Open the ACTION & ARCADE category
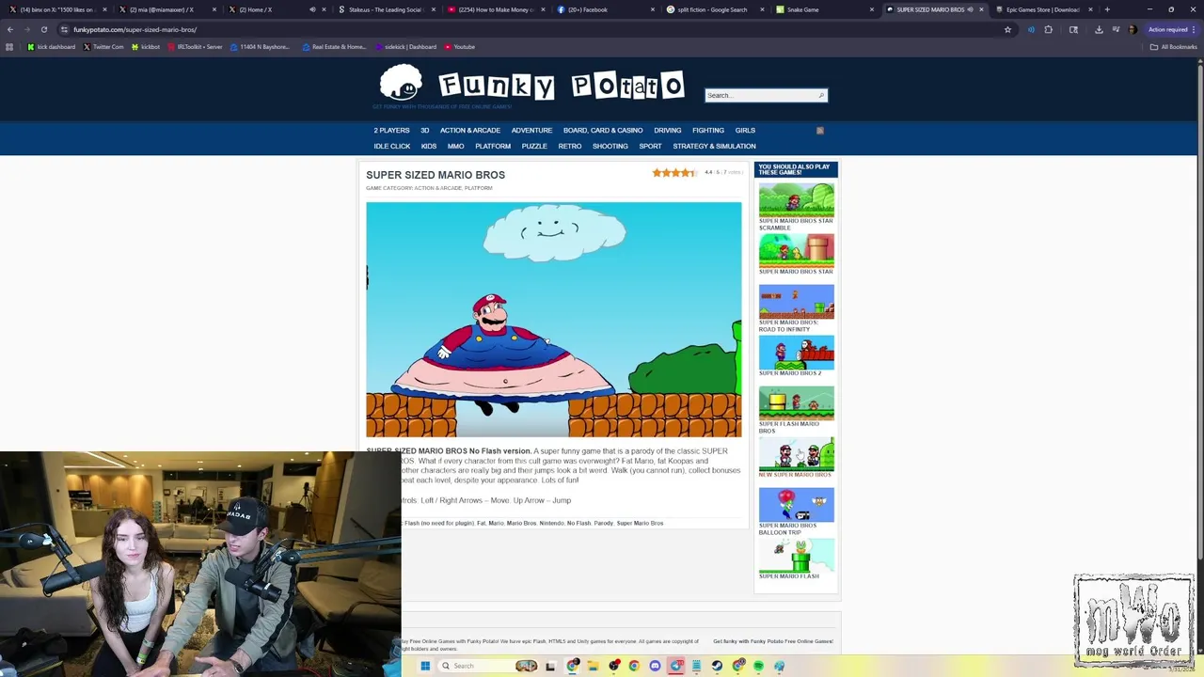 click(469, 130)
